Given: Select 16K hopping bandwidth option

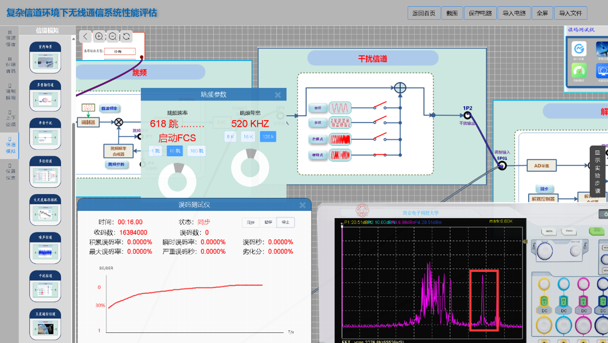Looking at the screenshot, I should pyautogui.click(x=248, y=136).
